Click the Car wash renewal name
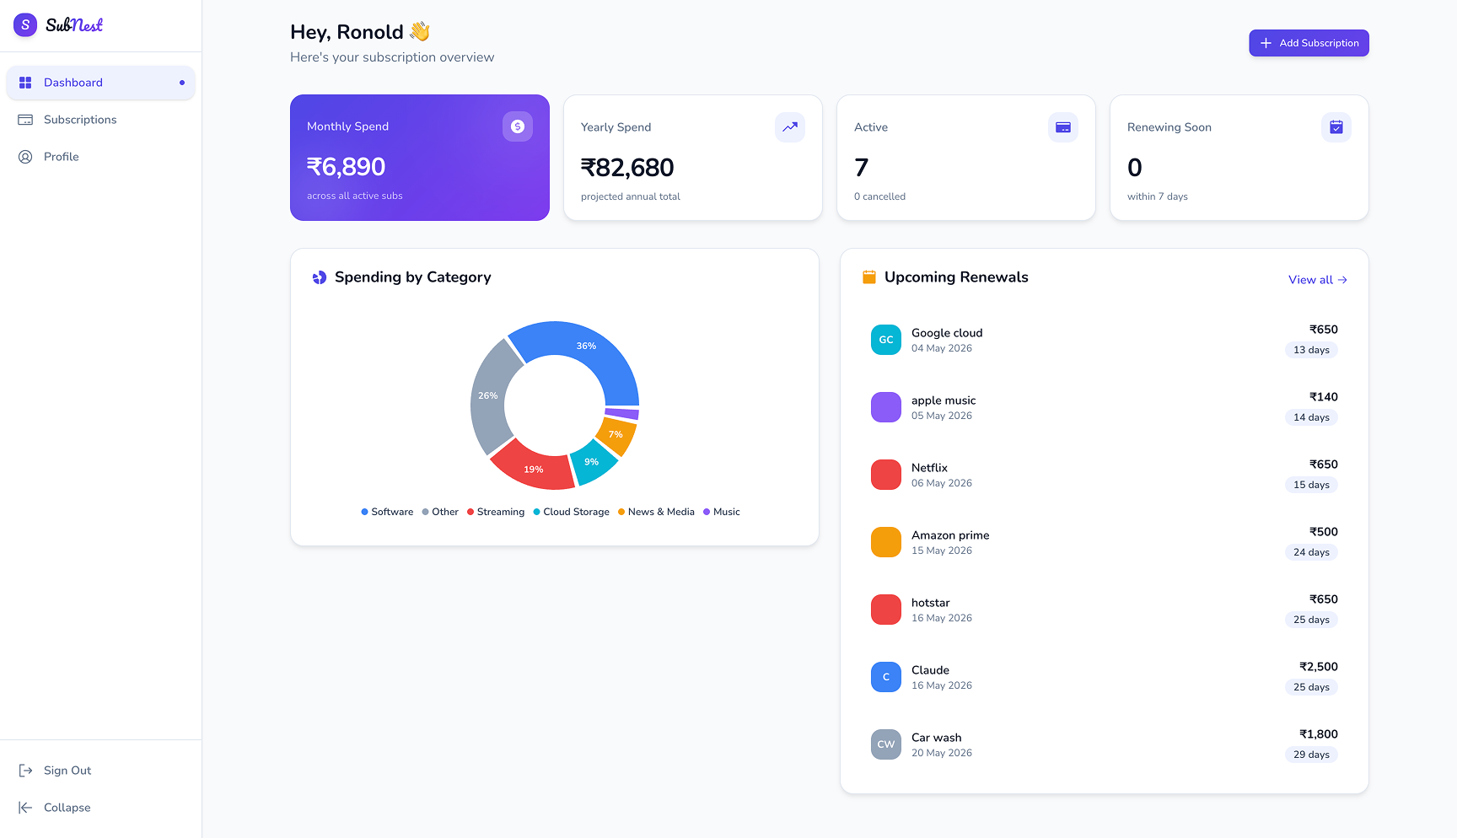This screenshot has height=838, width=1457. pos(936,738)
